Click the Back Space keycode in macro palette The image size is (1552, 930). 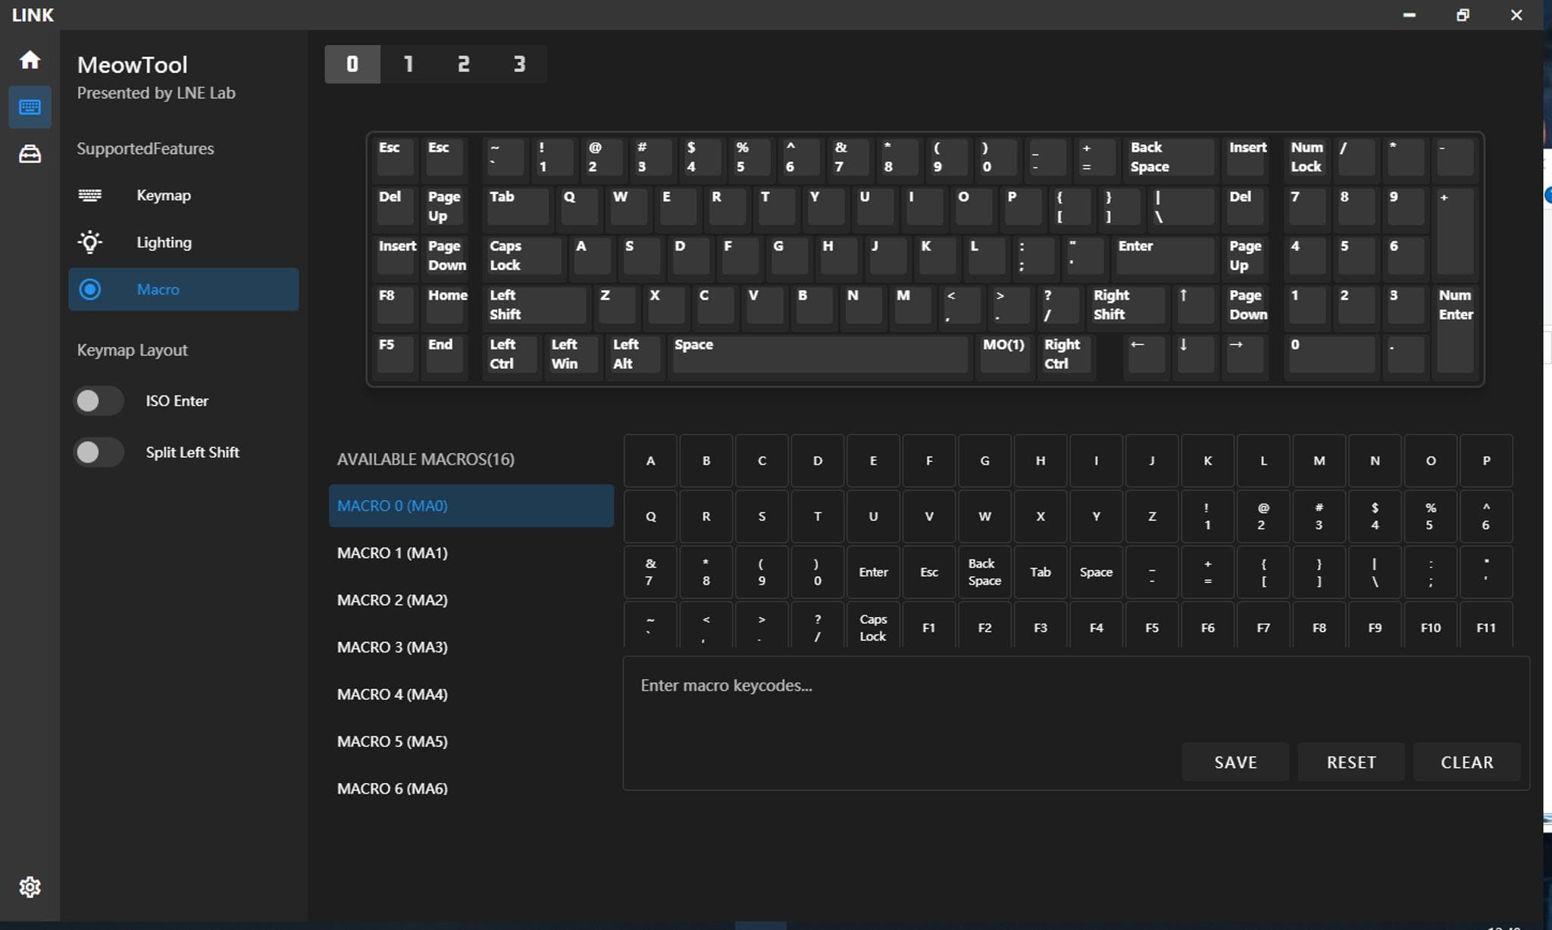coord(984,572)
